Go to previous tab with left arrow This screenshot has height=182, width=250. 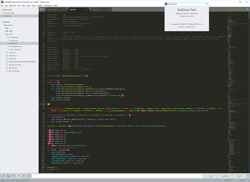click(41, 9)
